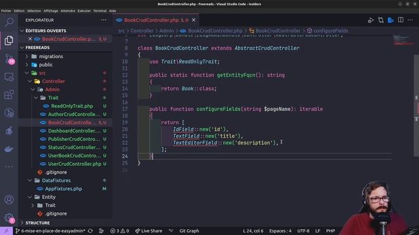Change file encoding UTF-8
The height and width of the screenshot is (235, 419).
coord(303,230)
